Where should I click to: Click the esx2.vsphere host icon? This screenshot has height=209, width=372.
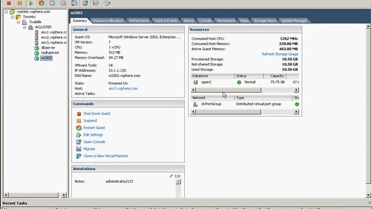[37, 37]
